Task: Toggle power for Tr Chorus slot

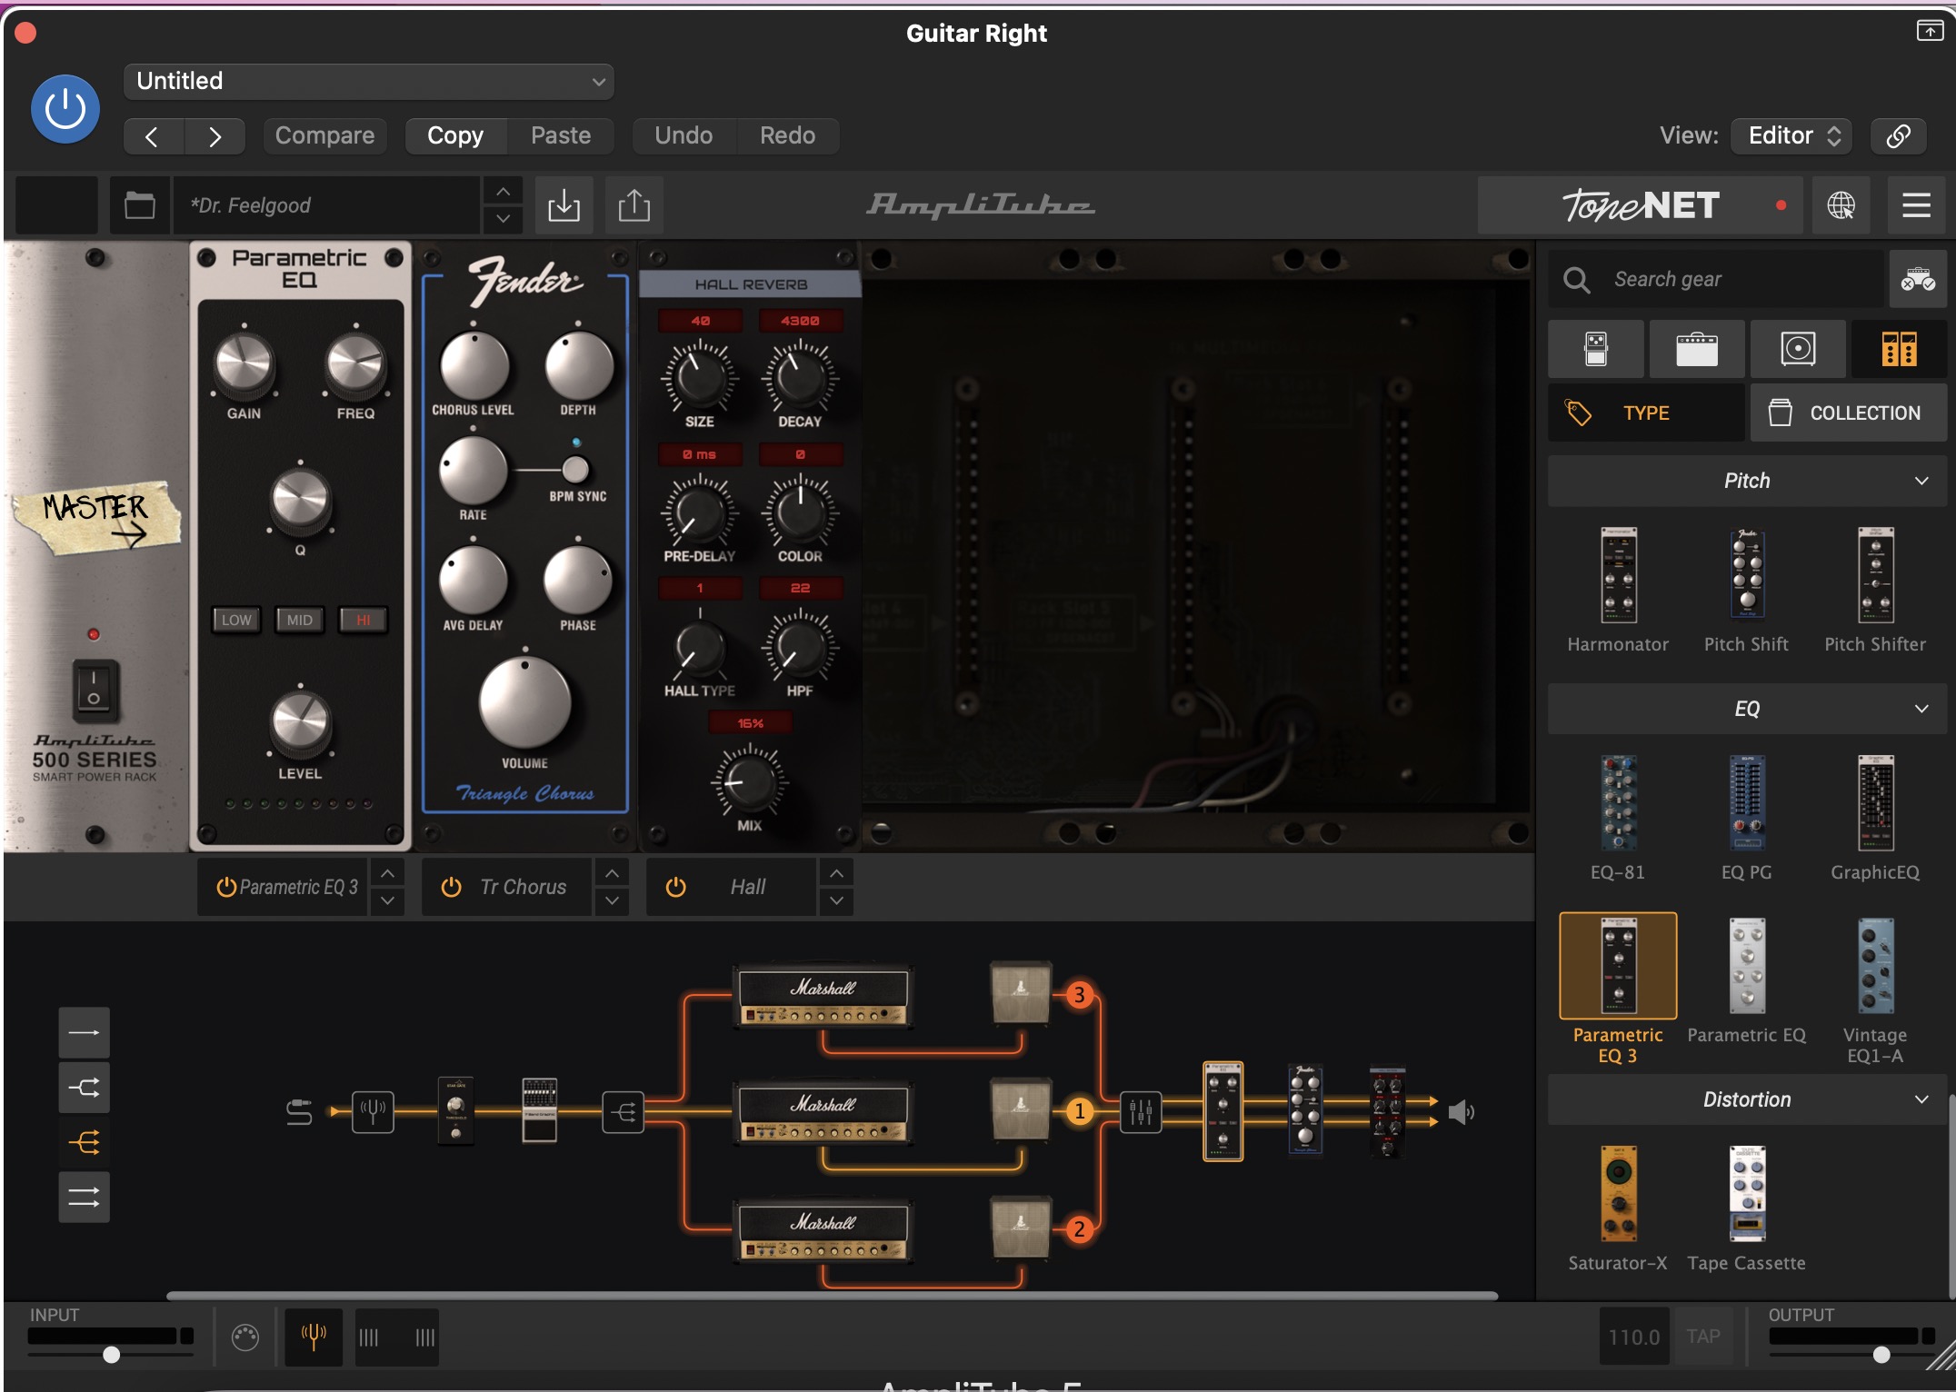Action: 451,887
